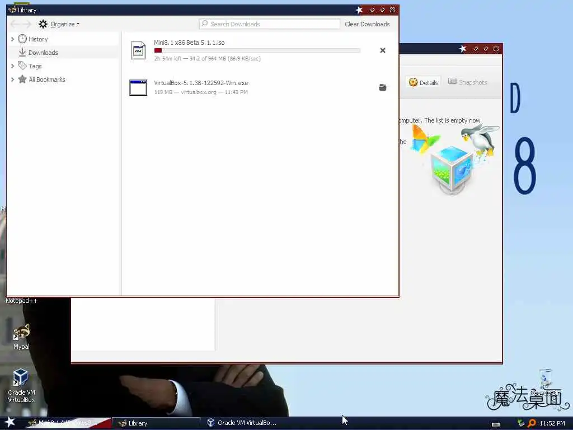Open Snapshots tab in VirtualBox window
Viewport: 573px width, 430px height.
[x=467, y=82]
